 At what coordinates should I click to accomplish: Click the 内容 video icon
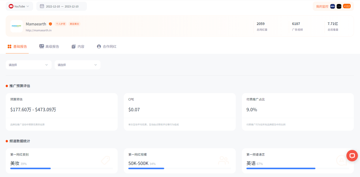[73, 46]
